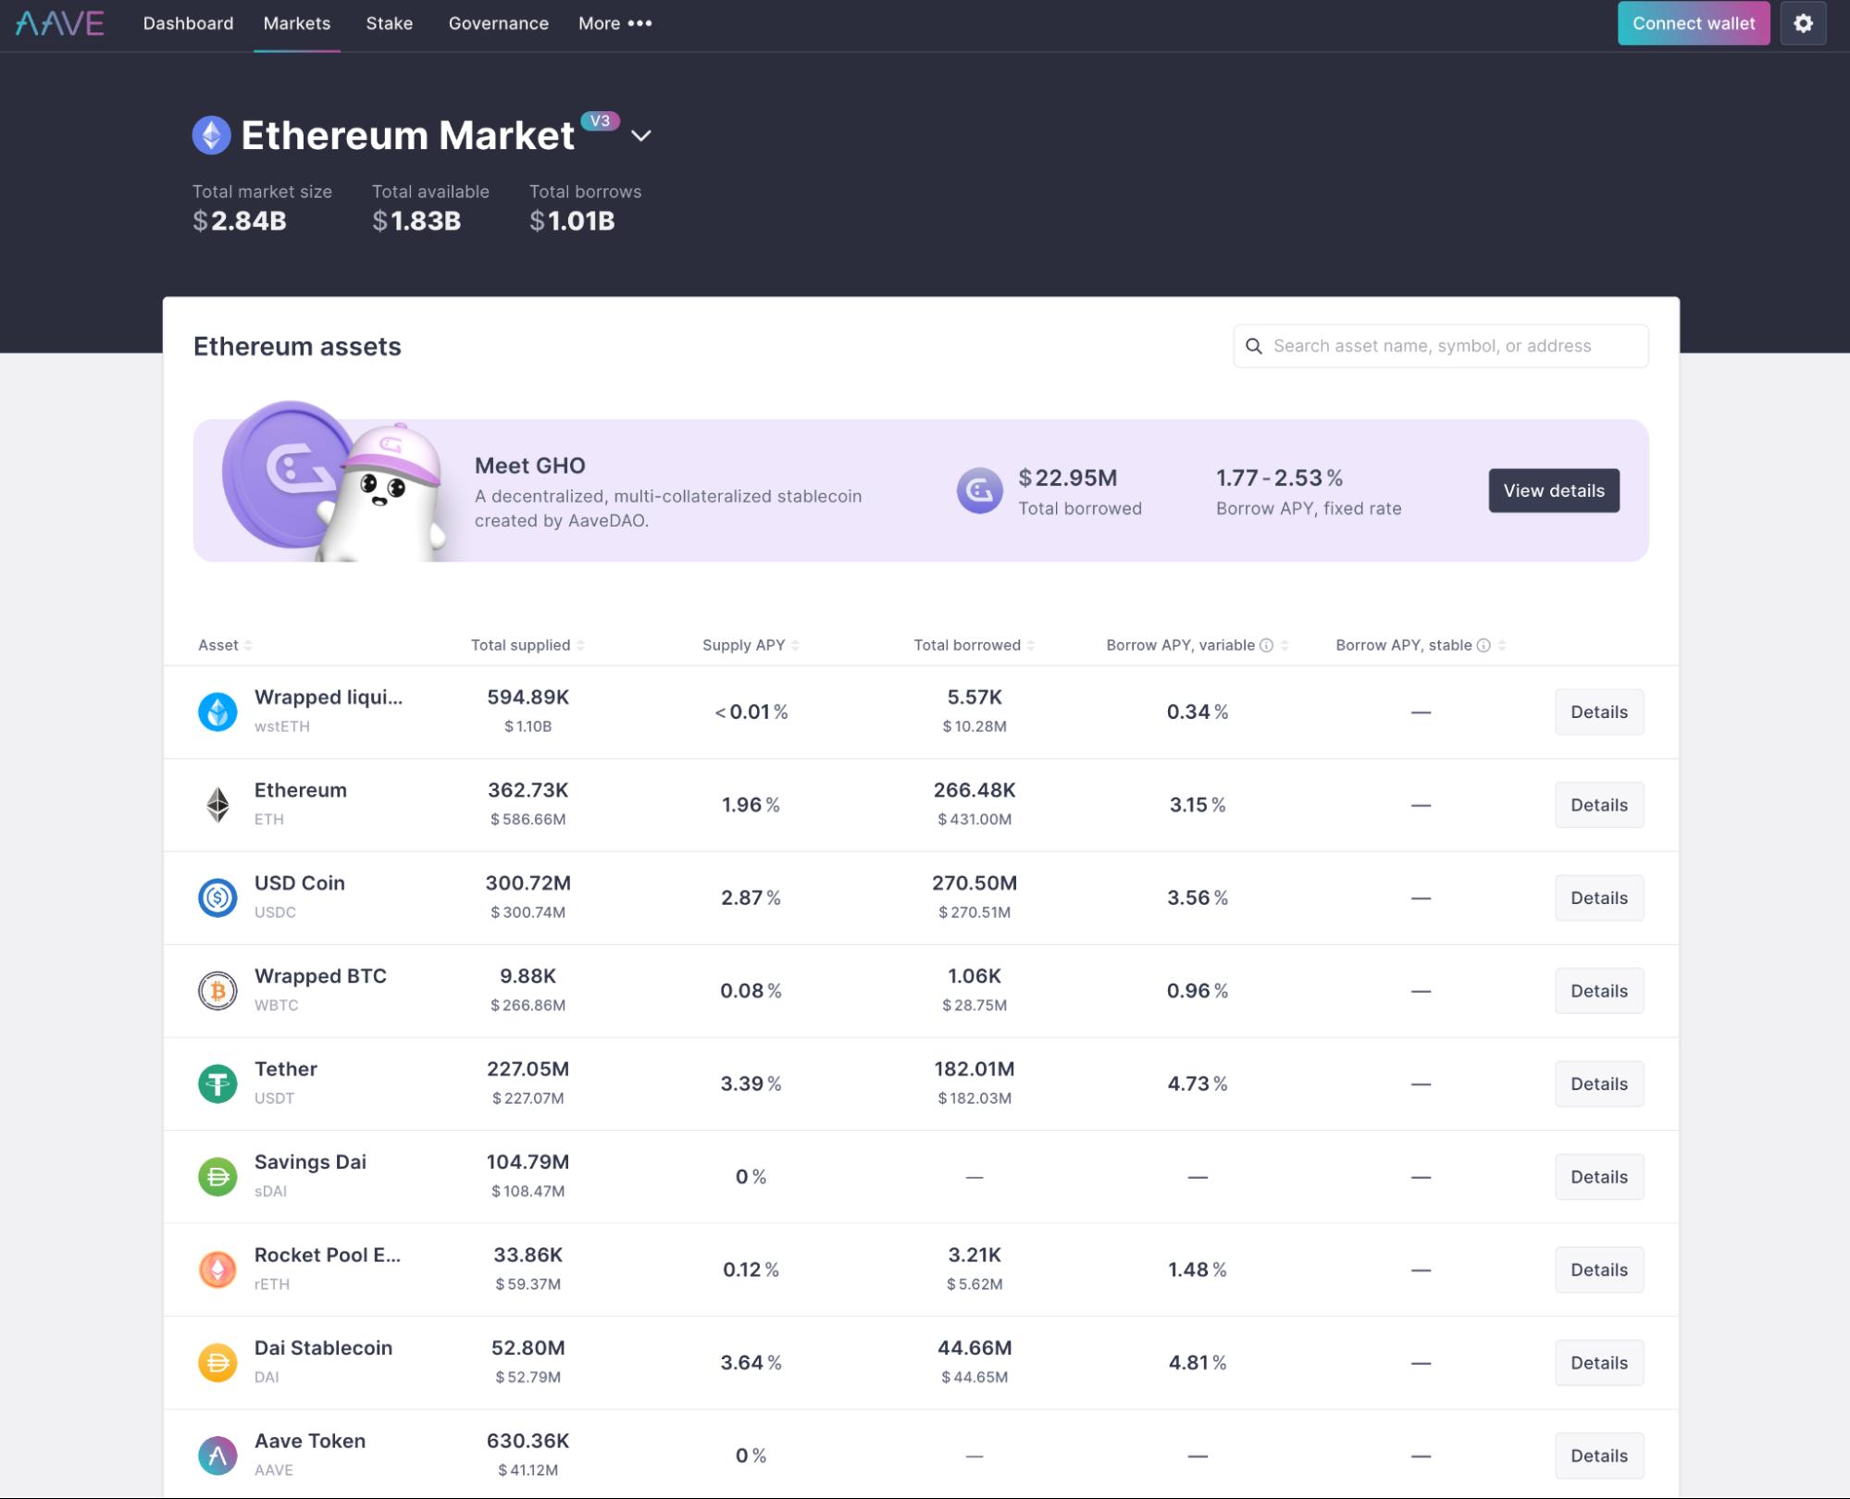Open Details for USD Coin row

coord(1599,898)
